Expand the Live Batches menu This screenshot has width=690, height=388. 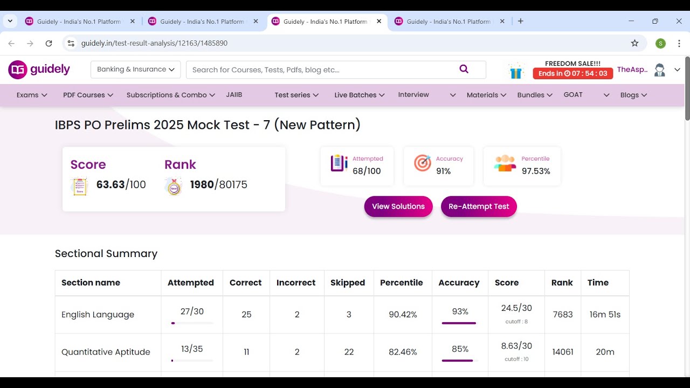[x=360, y=95]
